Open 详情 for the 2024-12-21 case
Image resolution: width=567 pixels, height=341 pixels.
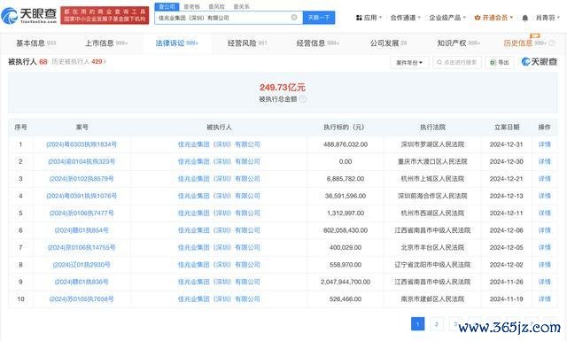click(544, 179)
